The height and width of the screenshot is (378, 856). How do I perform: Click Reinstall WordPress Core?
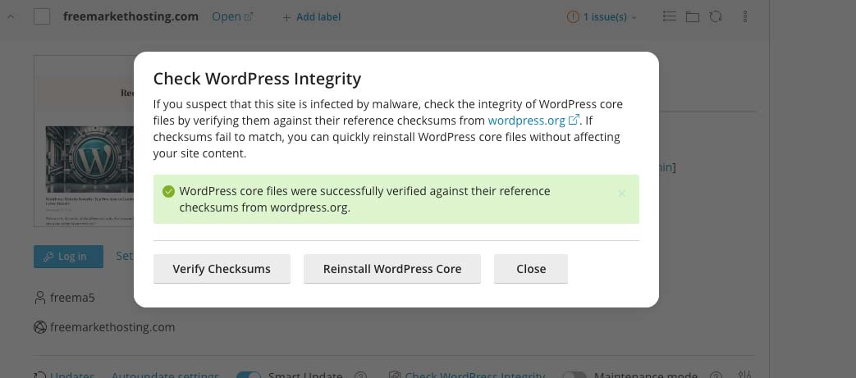click(391, 269)
